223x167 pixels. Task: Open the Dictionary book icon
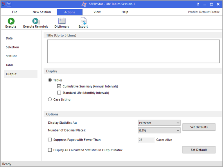tap(62, 21)
